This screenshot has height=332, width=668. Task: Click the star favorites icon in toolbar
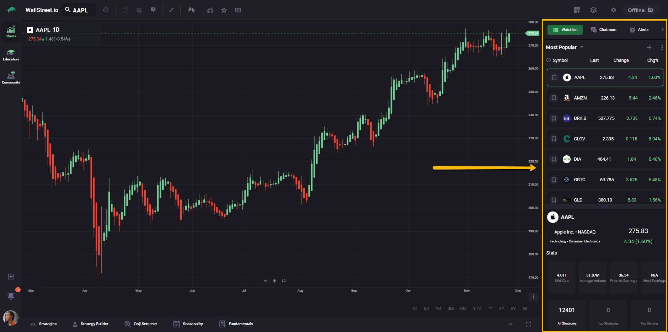(x=224, y=10)
